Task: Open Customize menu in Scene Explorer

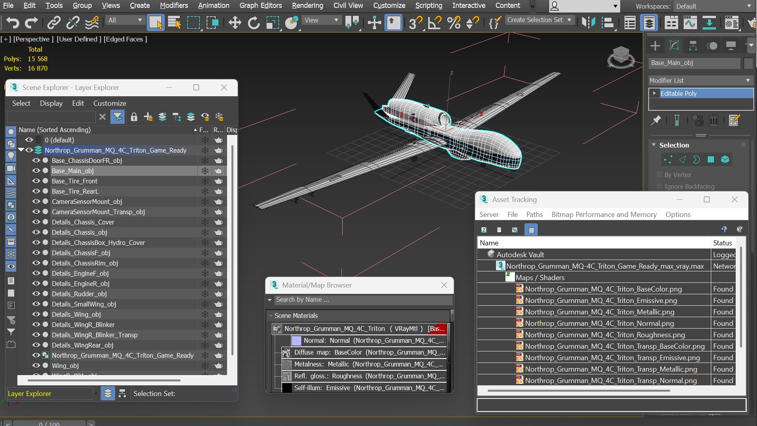Action: tap(110, 103)
